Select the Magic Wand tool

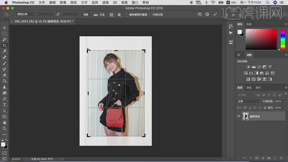pos(4,40)
